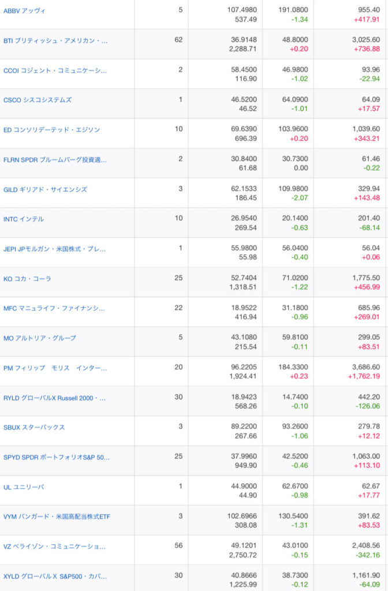Viewport: 388px width, 591px height.
Task: Select MO profit +83.51
Action: pyautogui.click(x=369, y=347)
